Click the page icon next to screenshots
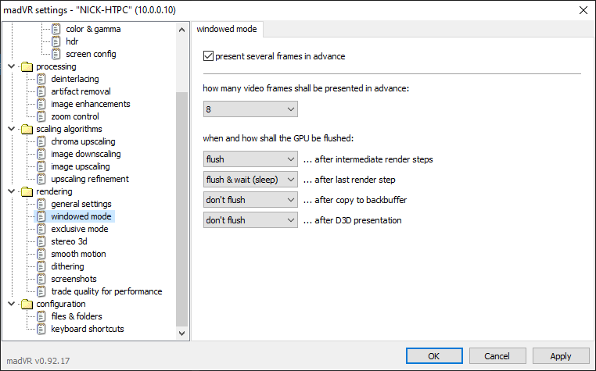 [x=41, y=279]
